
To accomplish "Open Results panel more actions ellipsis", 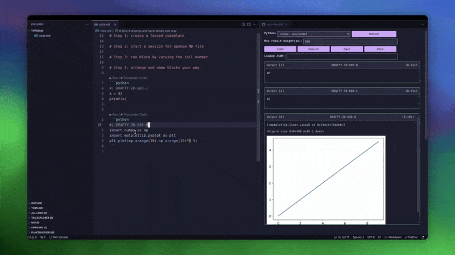I will tap(423, 24).
